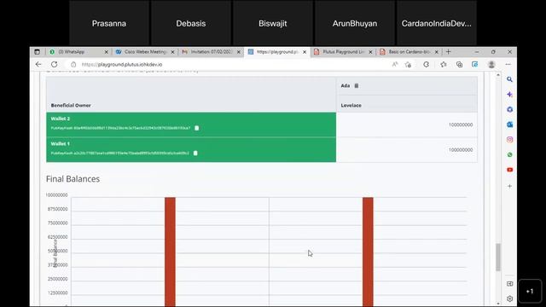The height and width of the screenshot is (307, 546).
Task: Click Wallet 2 balance 100000000
Action: [x=461, y=125]
